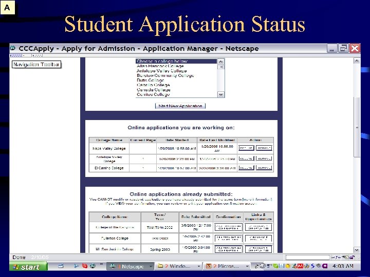Click Resume button for Napa Valley College
Screen dimensions: 370x277
(246, 148)
